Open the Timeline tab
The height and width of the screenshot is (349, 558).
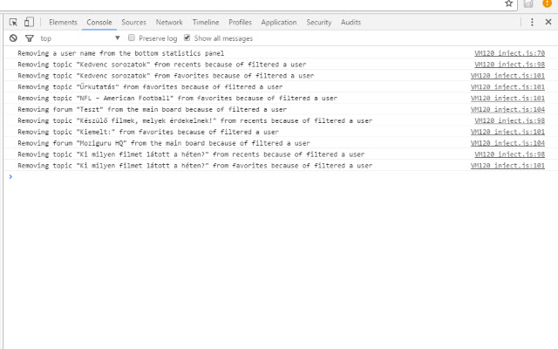point(206,23)
